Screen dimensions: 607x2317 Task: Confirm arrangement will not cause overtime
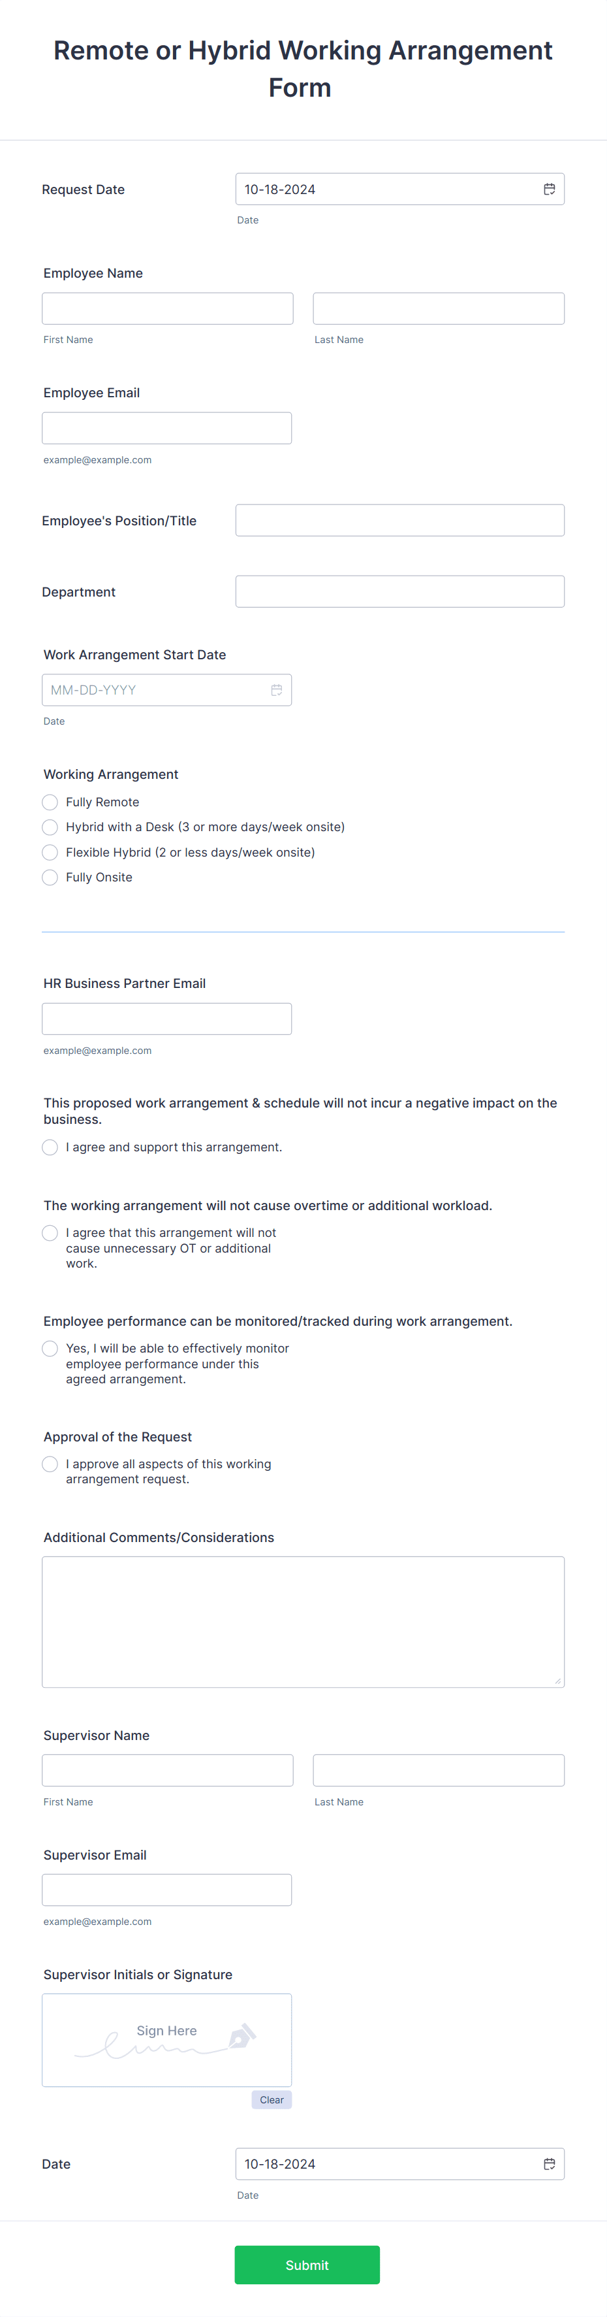point(50,1232)
